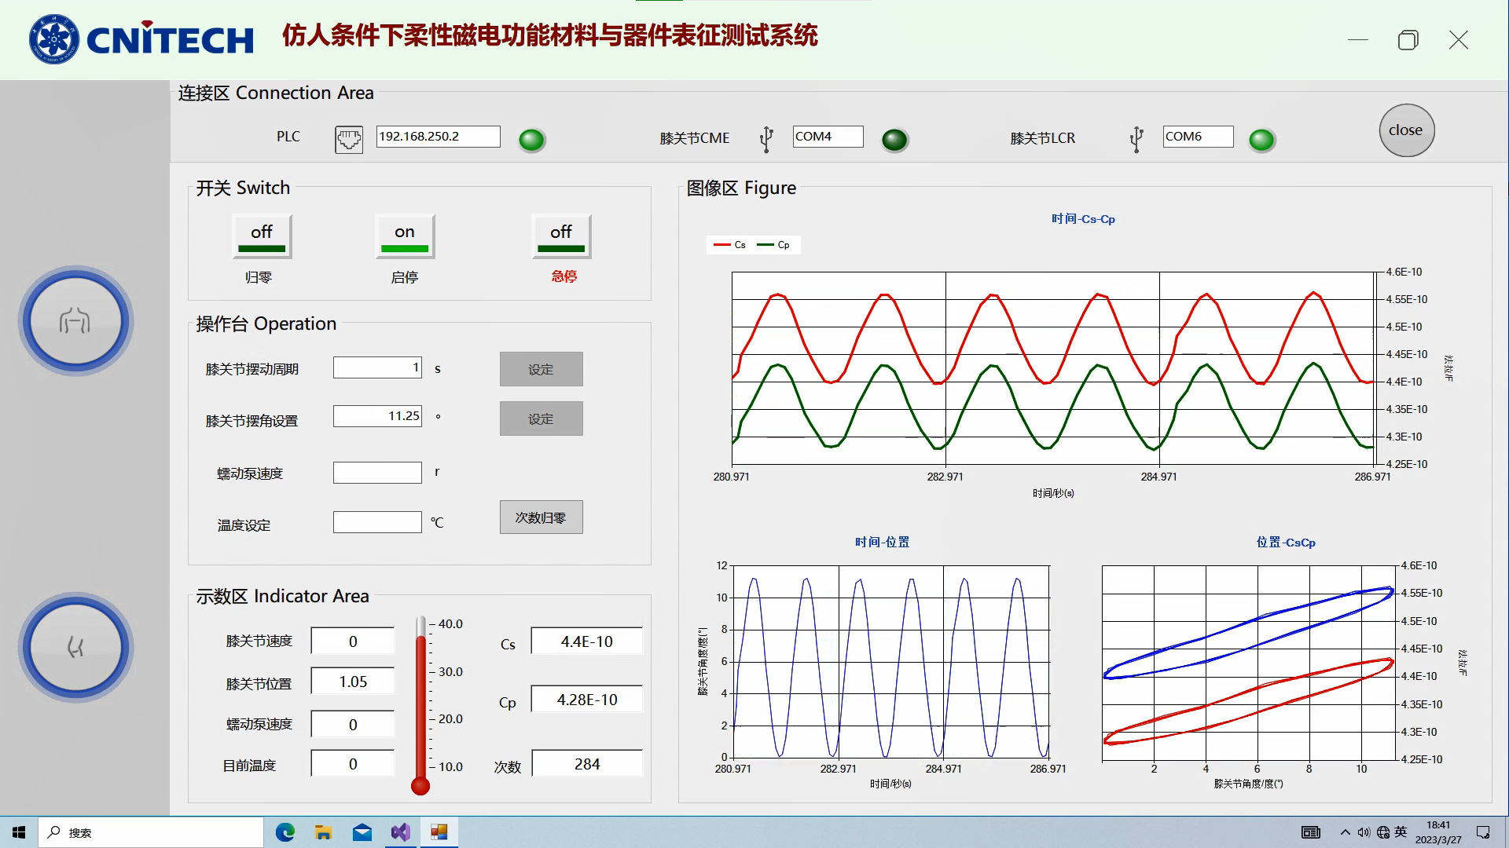Image resolution: width=1509 pixels, height=848 pixels.
Task: Click the knee joint round sidebar button
Action: click(x=75, y=647)
